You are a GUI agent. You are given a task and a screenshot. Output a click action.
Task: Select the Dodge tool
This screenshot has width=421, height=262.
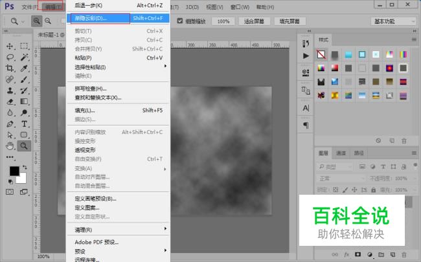(24, 113)
